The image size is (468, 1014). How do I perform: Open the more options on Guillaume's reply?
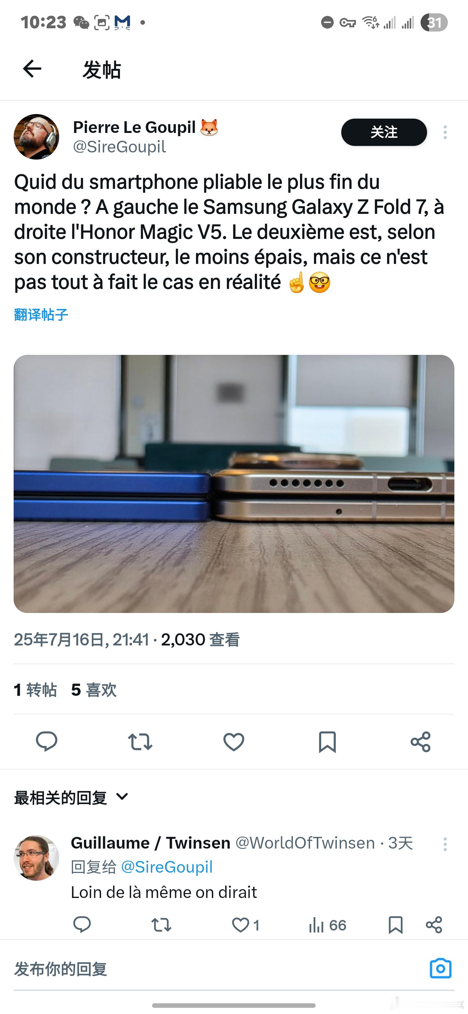(445, 844)
